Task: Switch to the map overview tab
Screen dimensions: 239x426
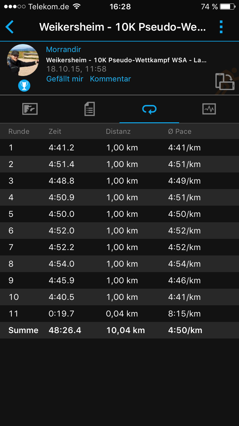Action: pyautogui.click(x=30, y=109)
